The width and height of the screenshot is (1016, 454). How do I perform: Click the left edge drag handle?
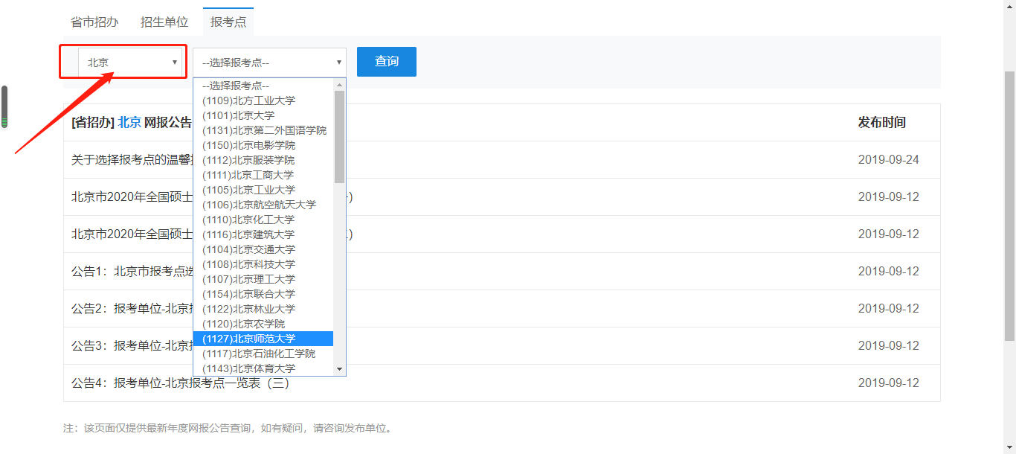tap(4, 107)
